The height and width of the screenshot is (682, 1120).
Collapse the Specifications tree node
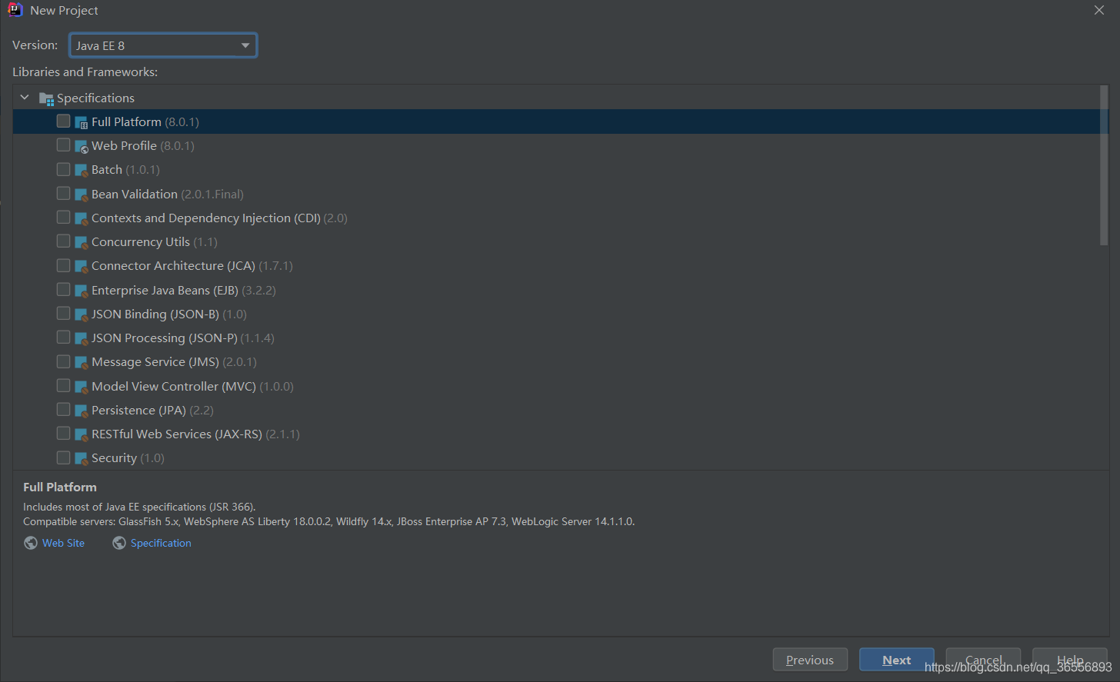[25, 98]
